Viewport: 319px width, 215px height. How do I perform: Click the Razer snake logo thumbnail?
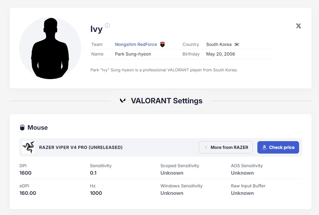coord(28,147)
